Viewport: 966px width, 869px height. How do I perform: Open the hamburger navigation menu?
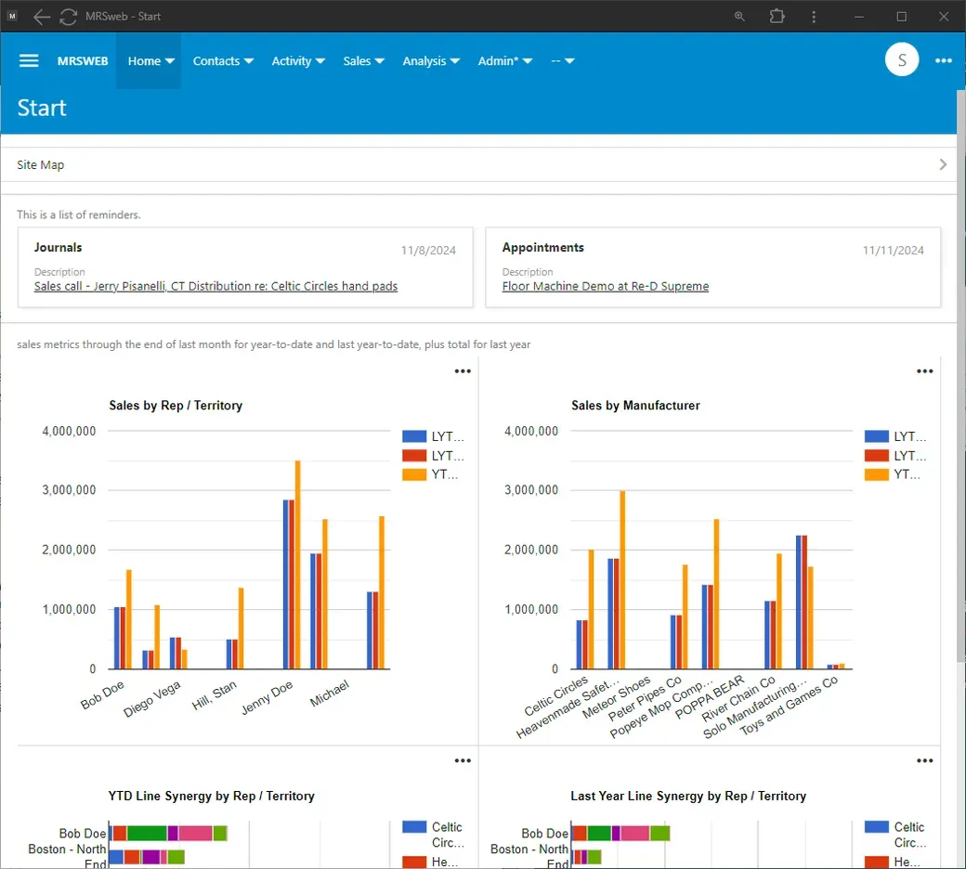[x=29, y=60]
